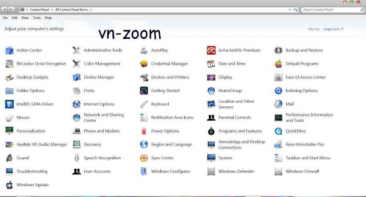Click the BitLocker Drive Encryption icon
Viewport: 366px width, 197px height.
(x=9, y=64)
